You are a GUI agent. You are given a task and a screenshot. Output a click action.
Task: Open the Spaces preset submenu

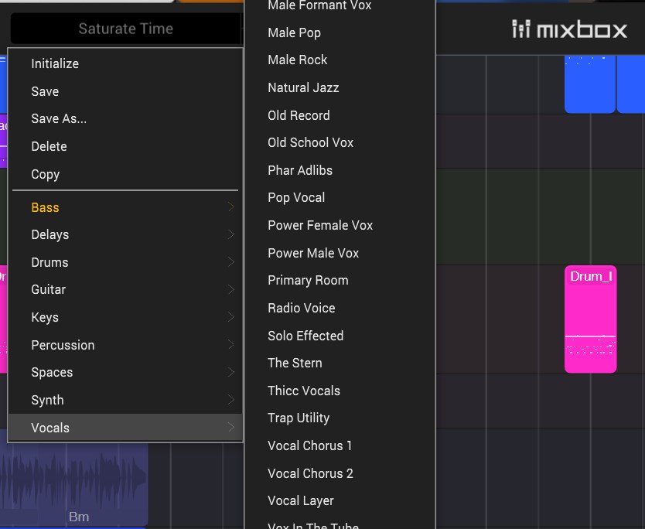52,372
